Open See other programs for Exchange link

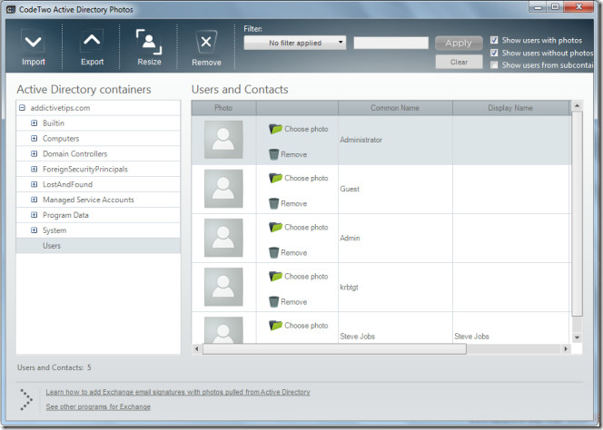tap(98, 406)
